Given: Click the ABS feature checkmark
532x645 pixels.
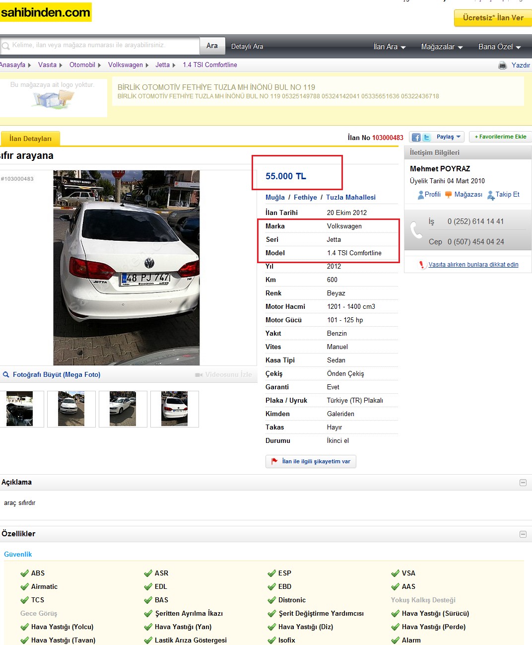Looking at the screenshot, I should [x=24, y=573].
